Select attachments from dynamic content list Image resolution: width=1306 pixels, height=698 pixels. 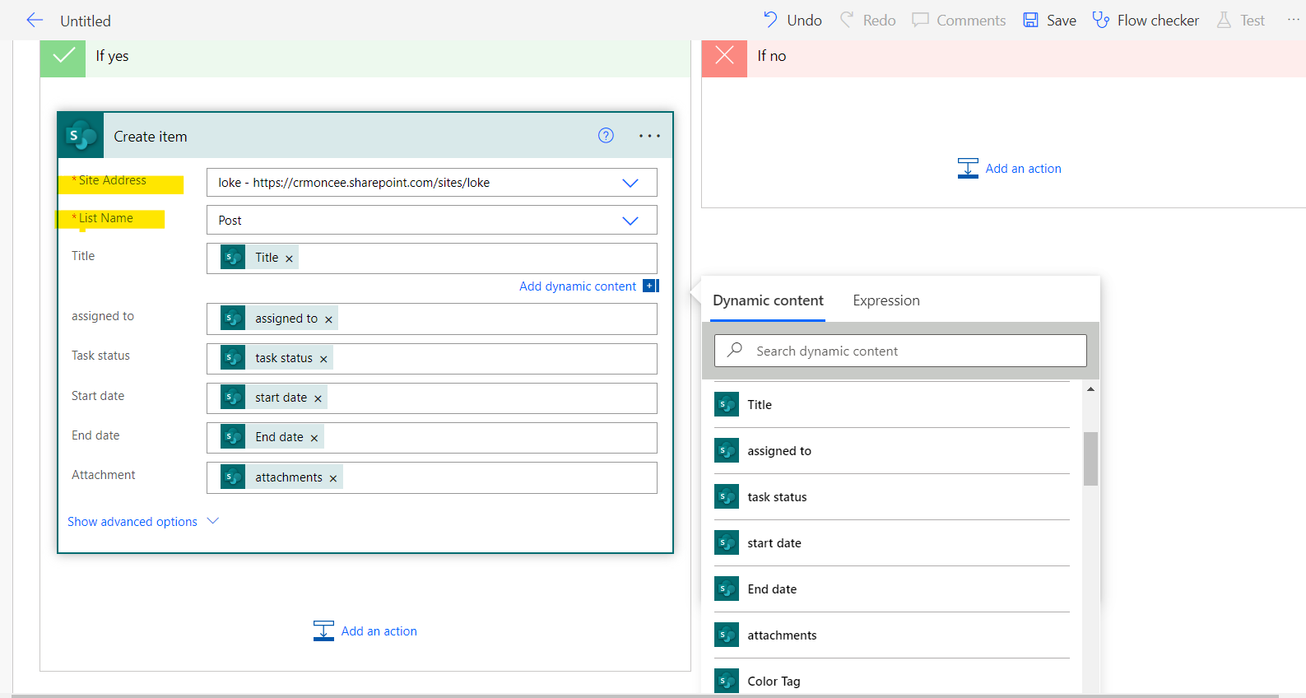click(x=891, y=635)
